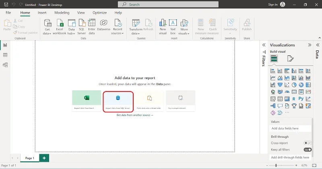Click Import data from SQL Server card
The image size is (322, 169).
pos(118,102)
